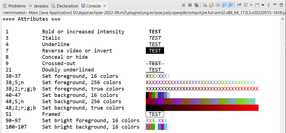The image size is (286, 133).
Task: Click the '48;2;r;g;b' code
Action: (x=21, y=108)
